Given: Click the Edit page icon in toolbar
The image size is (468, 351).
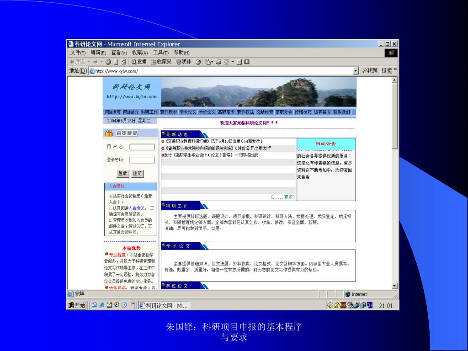Looking at the screenshot, I should coord(226,62).
